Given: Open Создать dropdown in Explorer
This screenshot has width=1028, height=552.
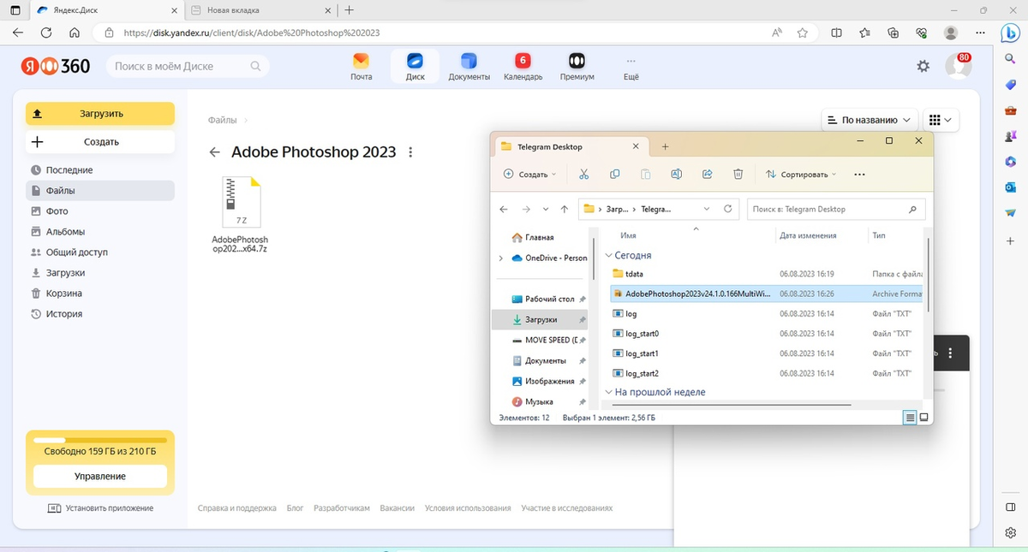Looking at the screenshot, I should point(529,174).
